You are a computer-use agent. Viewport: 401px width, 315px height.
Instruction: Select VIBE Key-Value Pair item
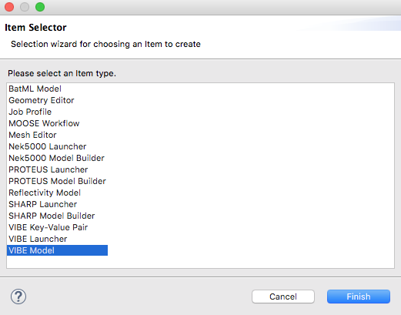click(x=48, y=227)
